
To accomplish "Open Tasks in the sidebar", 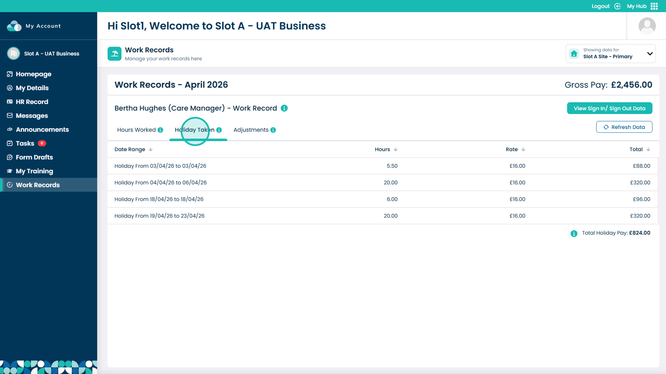I will click(25, 144).
